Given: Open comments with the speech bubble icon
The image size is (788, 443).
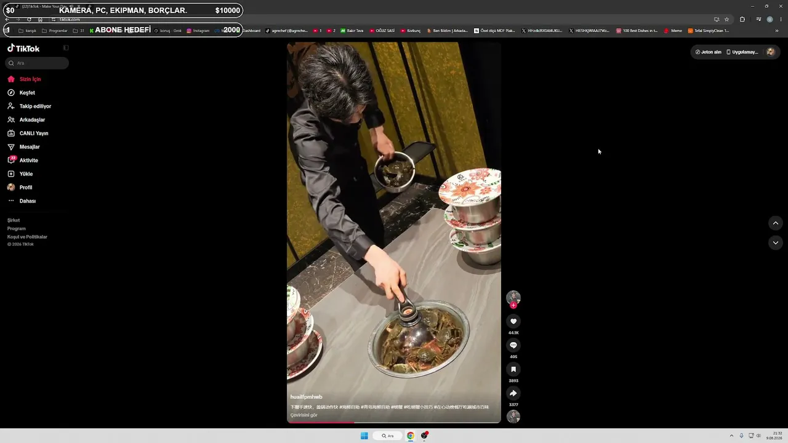Looking at the screenshot, I should [x=513, y=345].
